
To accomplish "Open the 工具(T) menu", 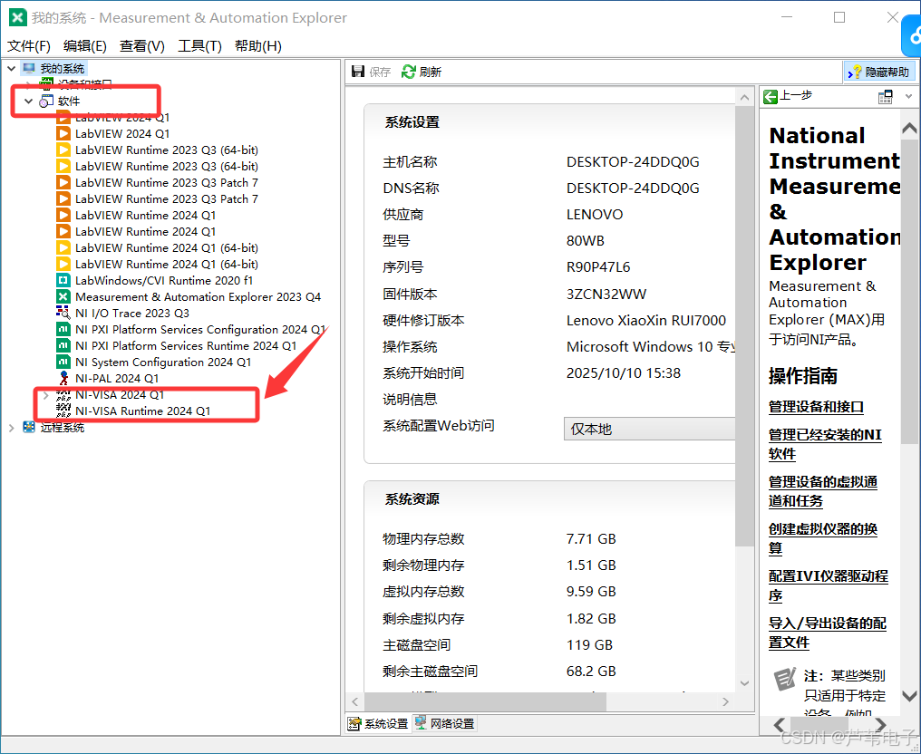I will coord(199,46).
